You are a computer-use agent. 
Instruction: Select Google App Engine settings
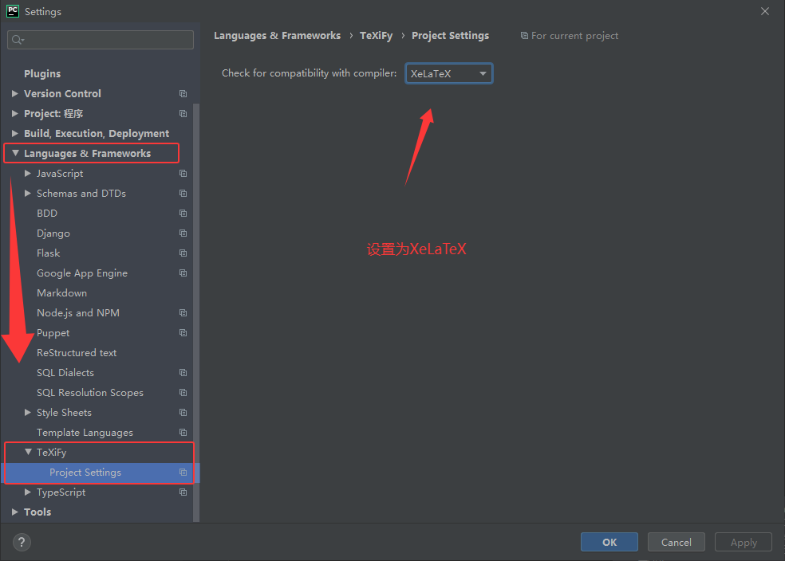(82, 273)
